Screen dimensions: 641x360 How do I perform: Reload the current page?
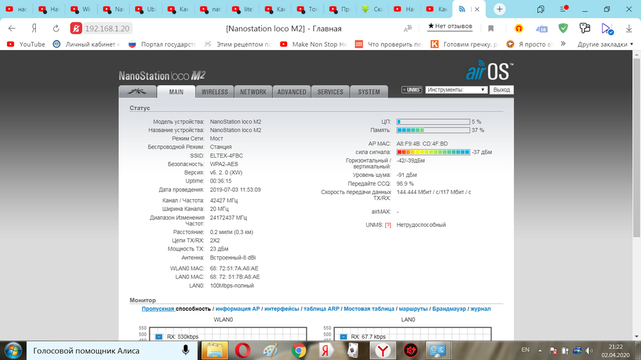point(56,28)
